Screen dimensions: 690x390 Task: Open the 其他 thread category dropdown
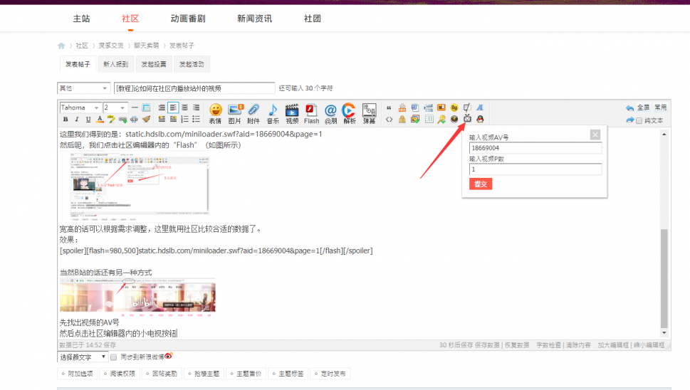83,88
